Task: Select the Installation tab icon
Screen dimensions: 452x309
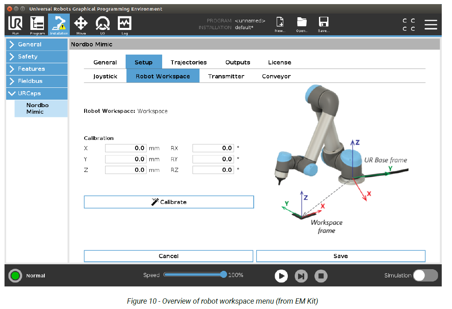Action: click(x=59, y=25)
